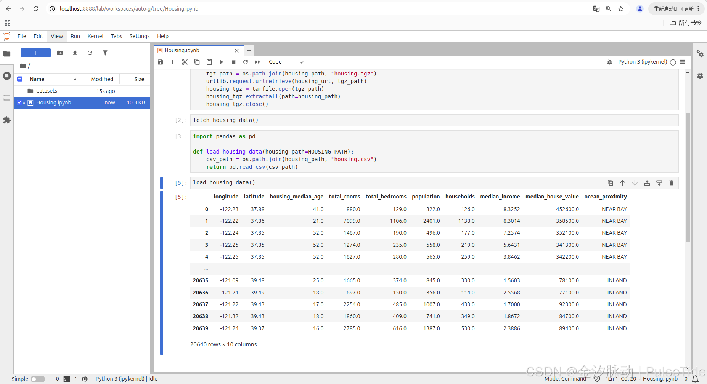Reload the page in the browser
Image resolution: width=707 pixels, height=384 pixels.
pyautogui.click(x=36, y=8)
